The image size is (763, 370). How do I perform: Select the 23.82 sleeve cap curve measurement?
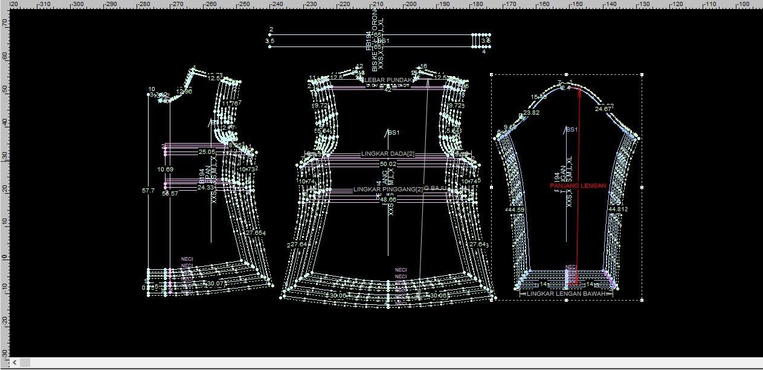532,113
